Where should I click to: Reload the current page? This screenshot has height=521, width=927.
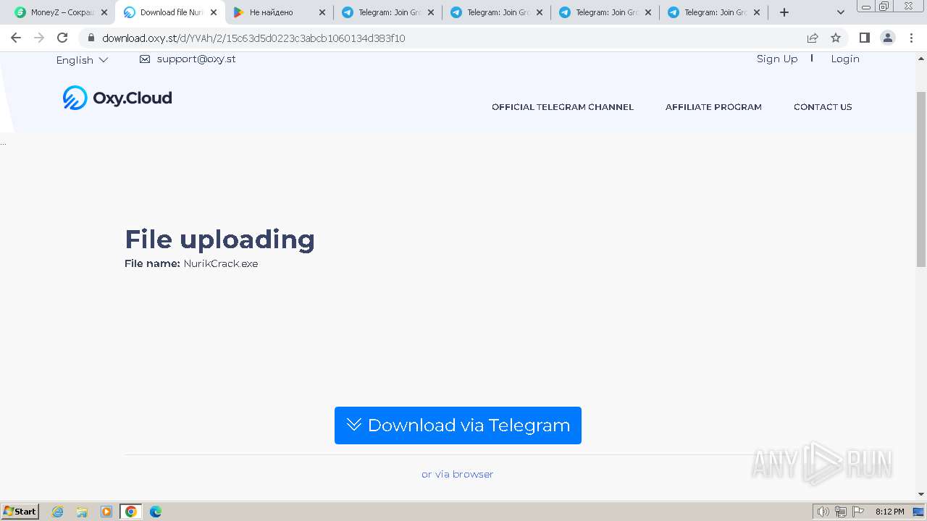(x=62, y=38)
